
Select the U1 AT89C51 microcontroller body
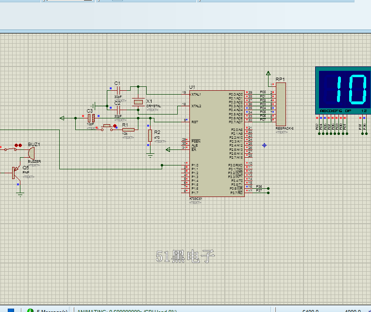[x=217, y=144]
